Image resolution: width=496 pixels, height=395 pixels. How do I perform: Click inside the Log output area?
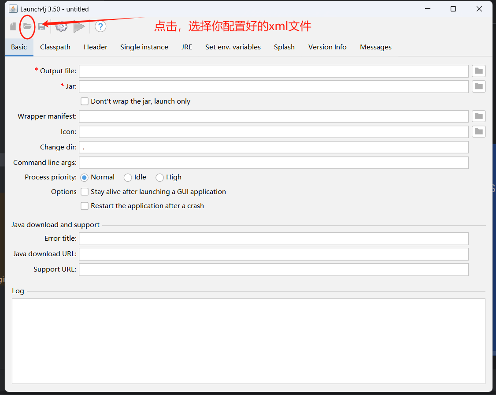click(248, 341)
